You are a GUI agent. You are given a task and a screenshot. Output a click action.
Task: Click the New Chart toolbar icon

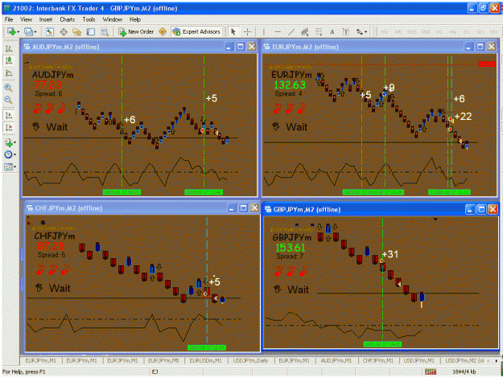[11, 31]
